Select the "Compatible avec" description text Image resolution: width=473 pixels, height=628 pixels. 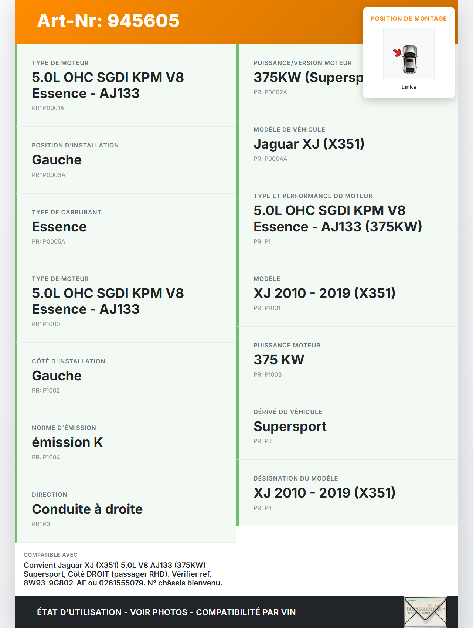tap(123, 574)
